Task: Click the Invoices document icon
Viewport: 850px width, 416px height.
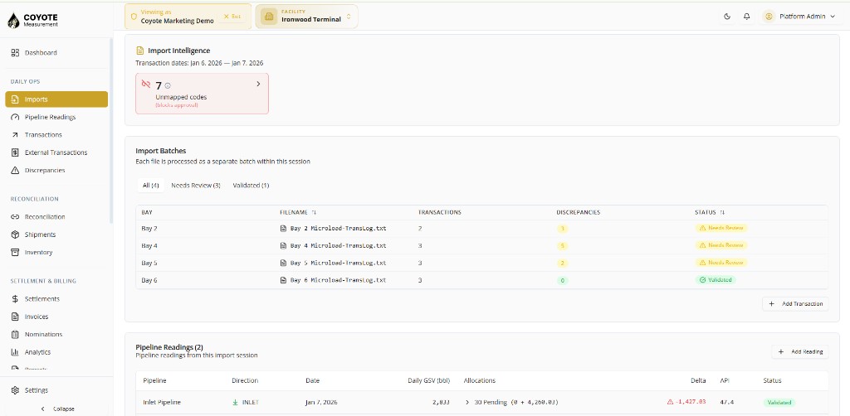Action: pos(15,317)
